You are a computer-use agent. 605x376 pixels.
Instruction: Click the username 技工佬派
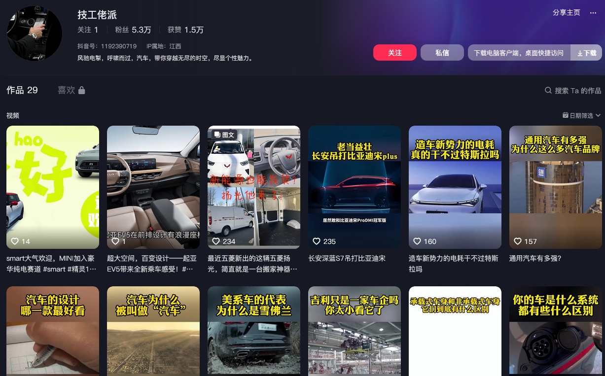tap(97, 15)
